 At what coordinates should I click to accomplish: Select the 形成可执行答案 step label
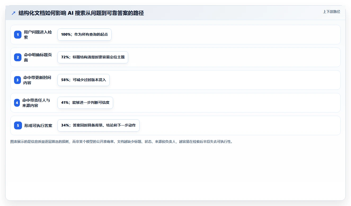pos(38,125)
